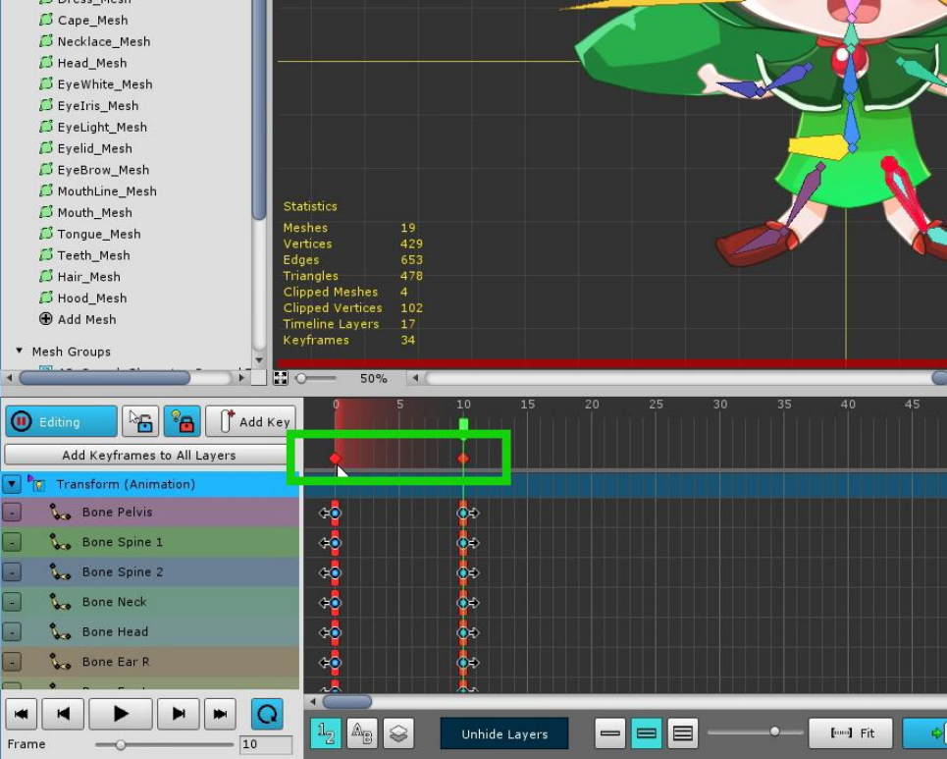Sort timeline layers alphabetically (AB)

click(x=362, y=733)
